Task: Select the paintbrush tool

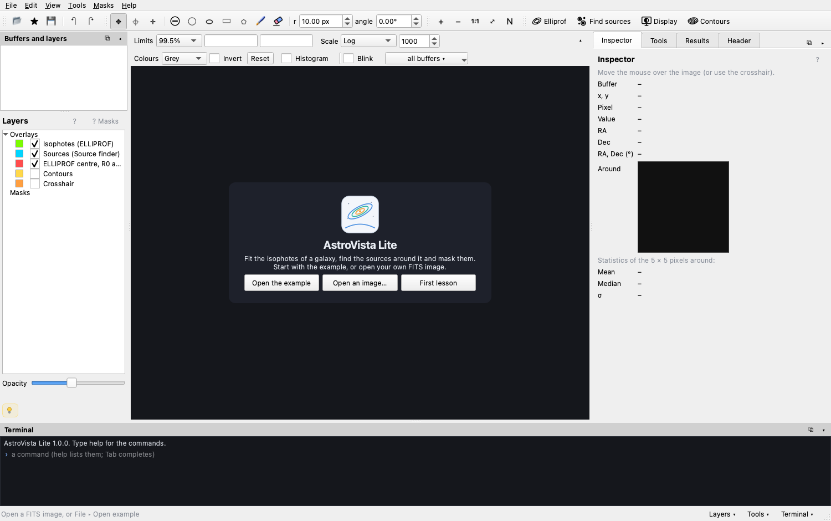Action: pos(261,21)
